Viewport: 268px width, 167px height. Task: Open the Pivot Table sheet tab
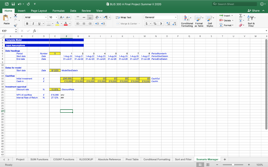(x=132, y=159)
